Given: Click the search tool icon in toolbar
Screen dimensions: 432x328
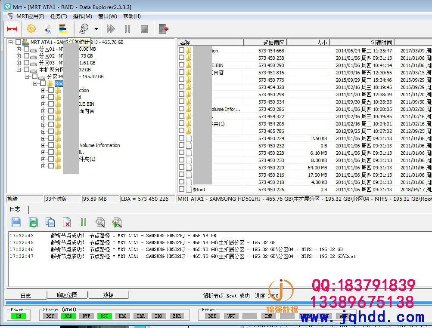Looking at the screenshot, I should (84, 29).
